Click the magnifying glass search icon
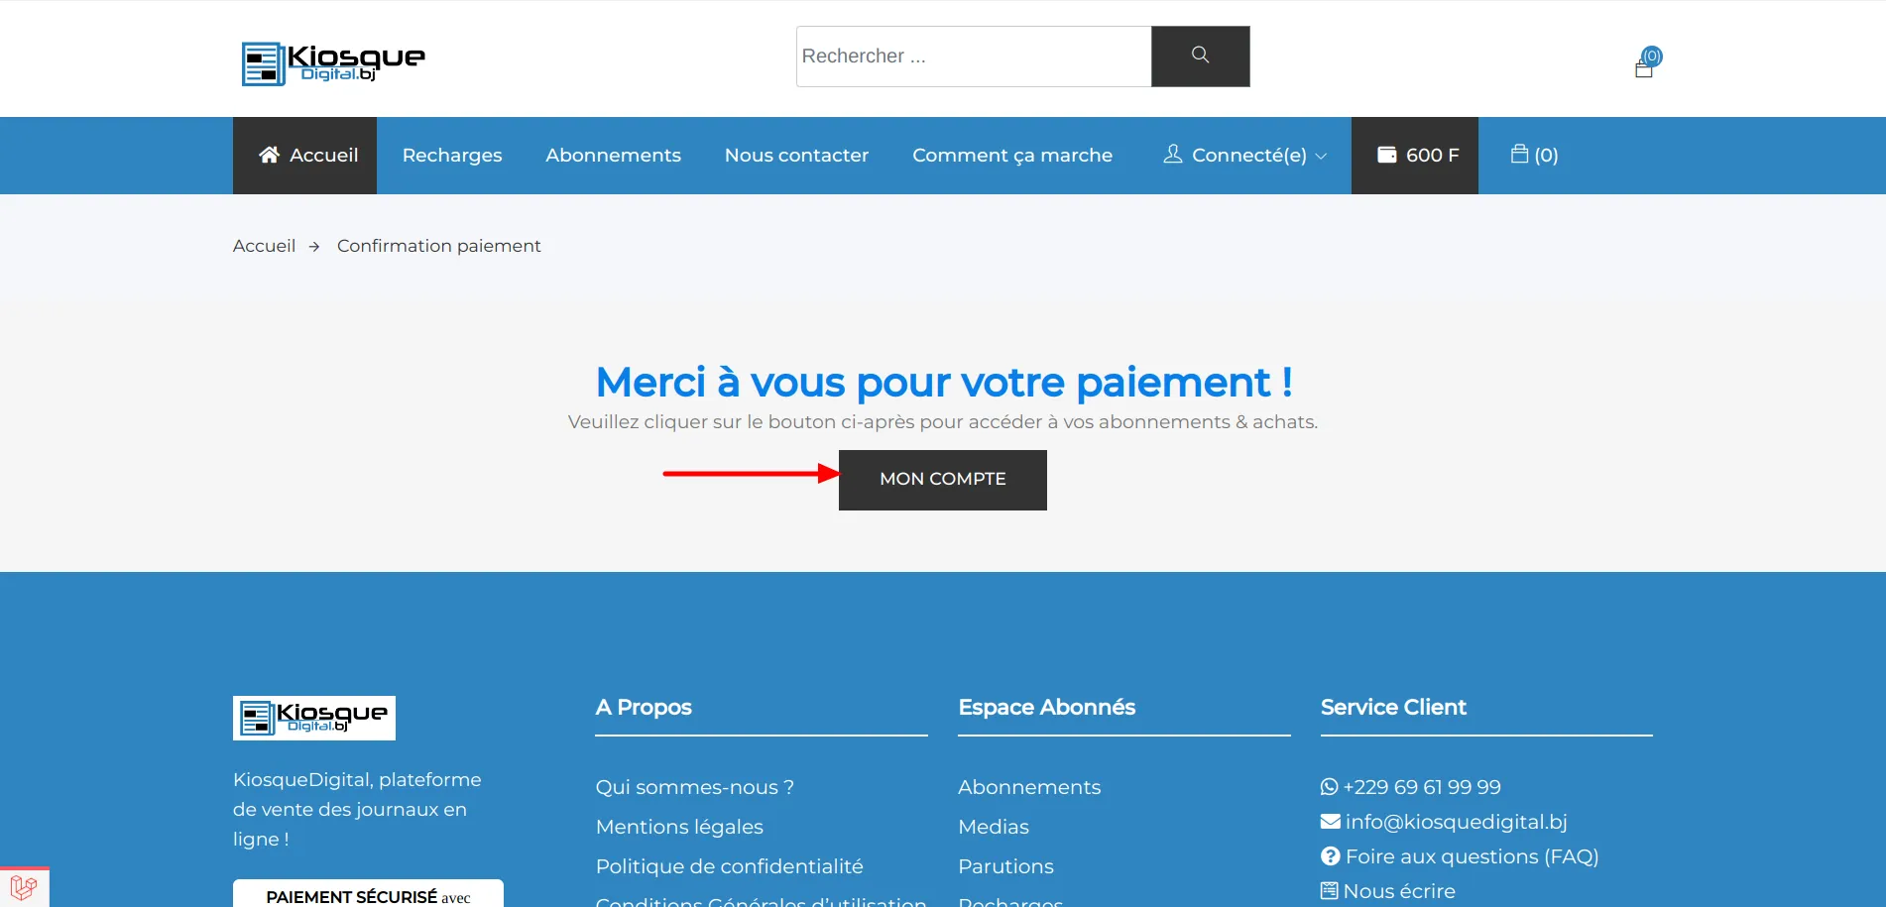Viewport: 1886px width, 907px height. click(1200, 56)
